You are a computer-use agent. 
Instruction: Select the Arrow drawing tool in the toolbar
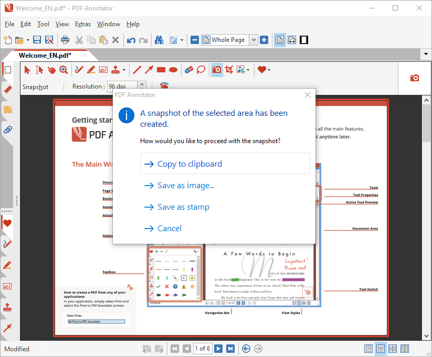[x=149, y=70]
